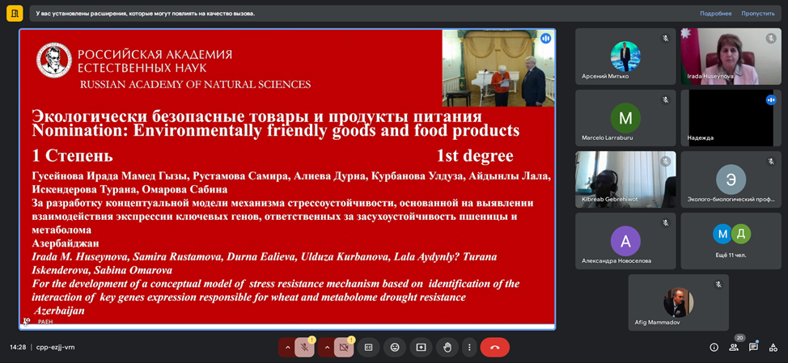Click the academy portrait logo on slide
788x363 pixels.
point(53,61)
